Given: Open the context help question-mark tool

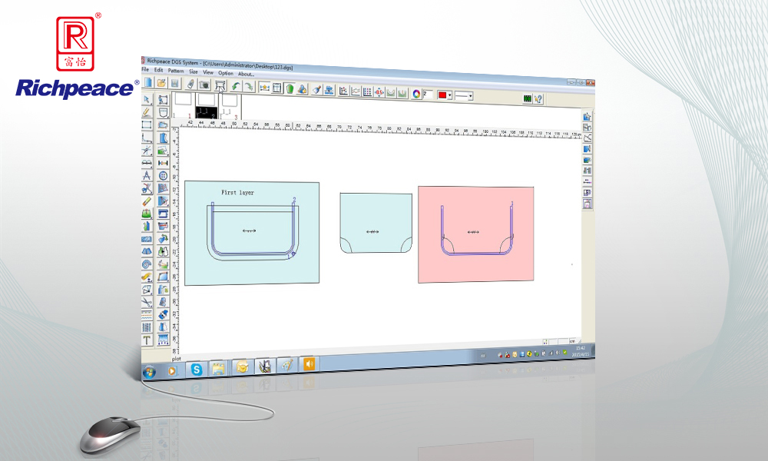Looking at the screenshot, I should click(x=540, y=99).
